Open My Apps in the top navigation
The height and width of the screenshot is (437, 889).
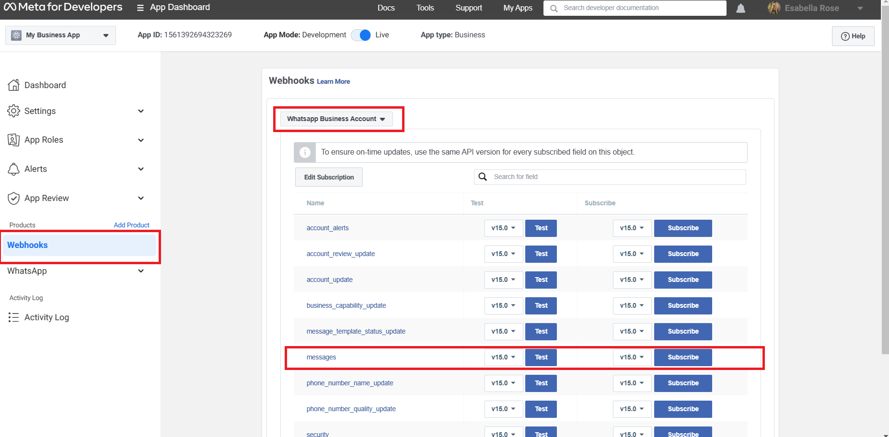[x=518, y=8]
